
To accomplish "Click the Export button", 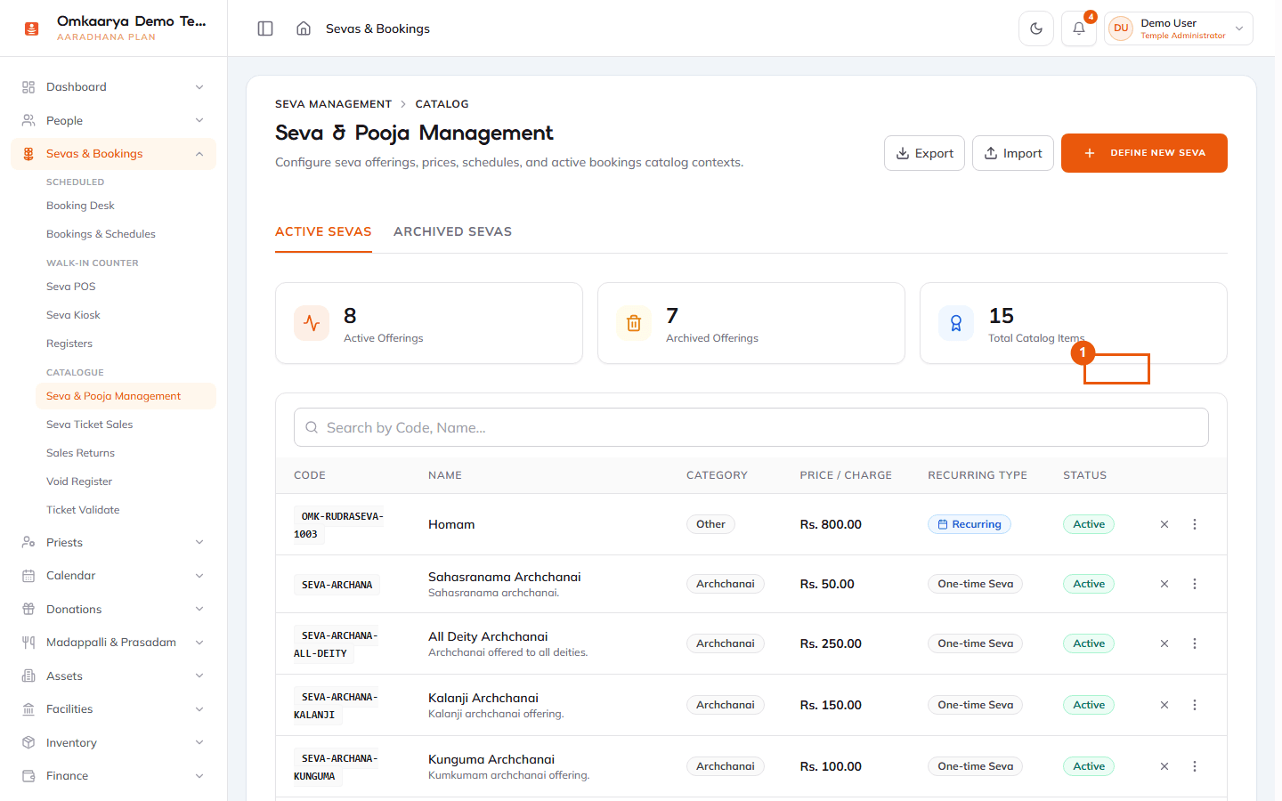I will click(x=924, y=153).
